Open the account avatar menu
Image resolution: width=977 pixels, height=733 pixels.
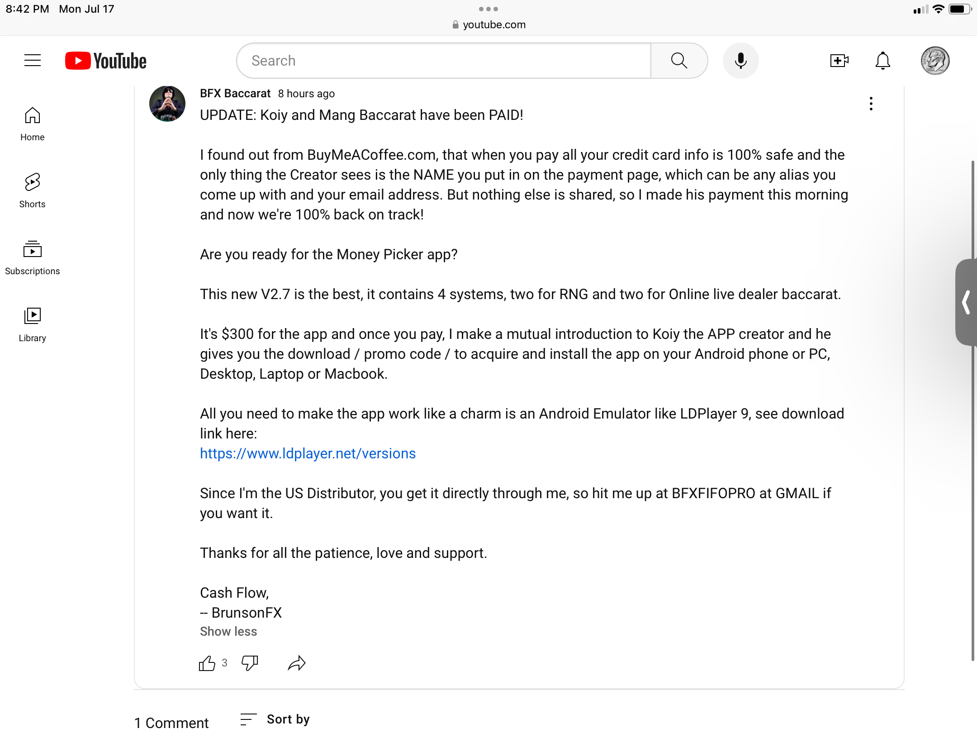[935, 61]
